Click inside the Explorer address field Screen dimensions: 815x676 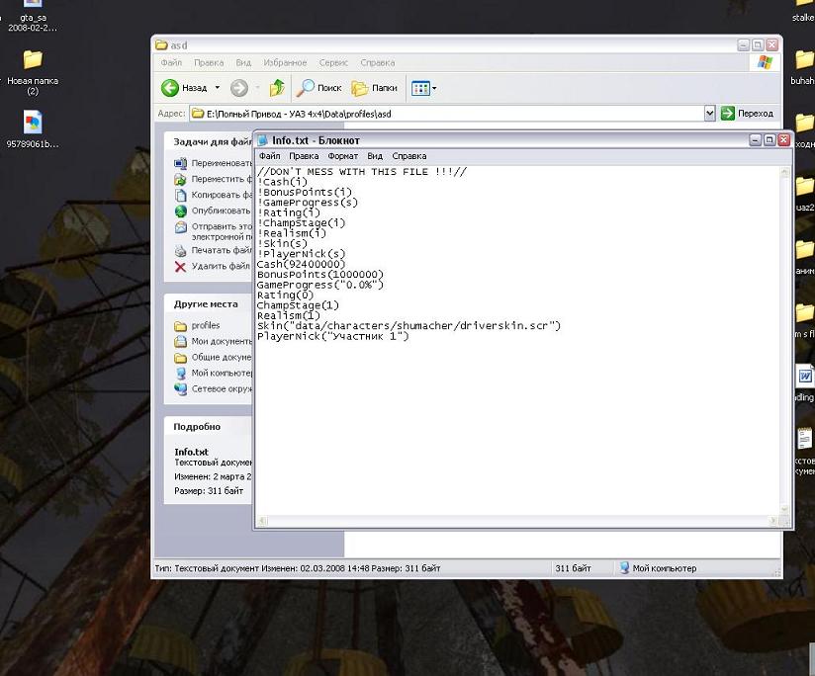click(447, 114)
